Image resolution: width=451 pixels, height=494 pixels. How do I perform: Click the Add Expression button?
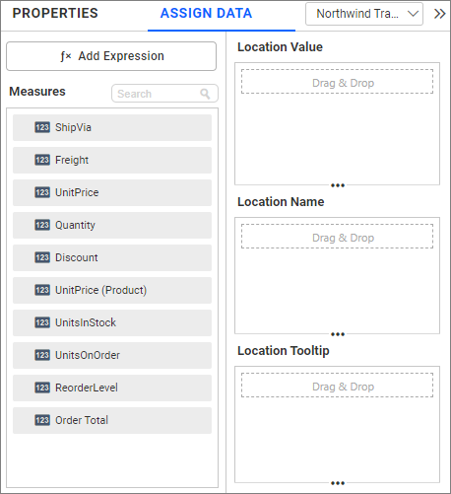[x=111, y=56]
